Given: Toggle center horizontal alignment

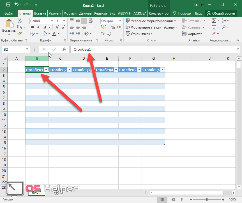Looking at the screenshot, I should coord(78,27).
